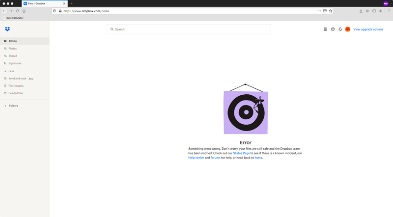Click the orange account avatar

347,29
